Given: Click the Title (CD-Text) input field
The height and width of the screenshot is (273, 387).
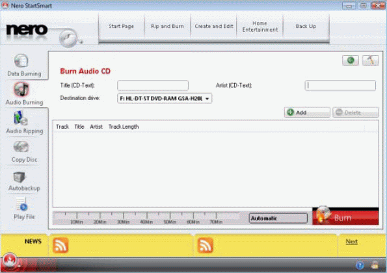Looking at the screenshot, I should [153, 85].
